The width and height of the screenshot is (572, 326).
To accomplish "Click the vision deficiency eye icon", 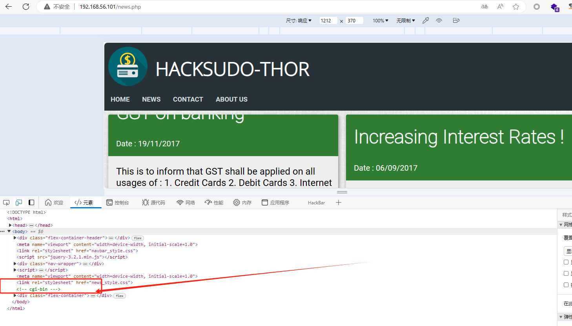I will [x=439, y=20].
